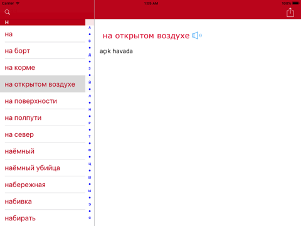Jump to letter Н in index
The height and width of the screenshot is (226, 301).
90,109
